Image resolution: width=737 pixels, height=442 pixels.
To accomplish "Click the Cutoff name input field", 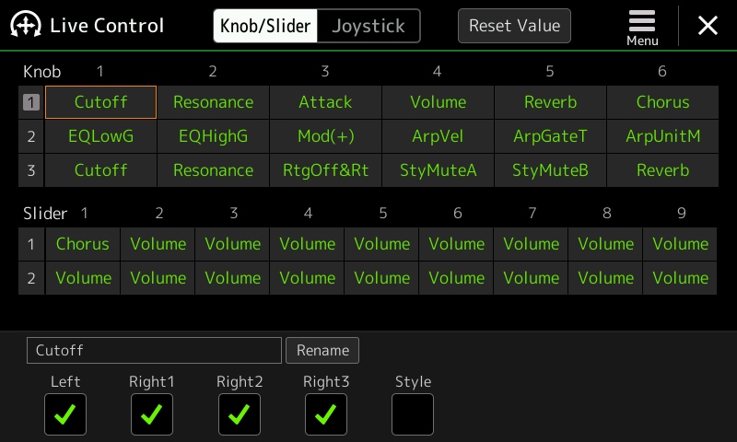I will tap(154, 351).
